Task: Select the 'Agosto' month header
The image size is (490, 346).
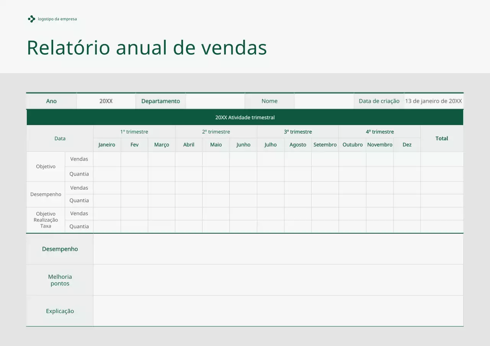Action: pyautogui.click(x=298, y=145)
